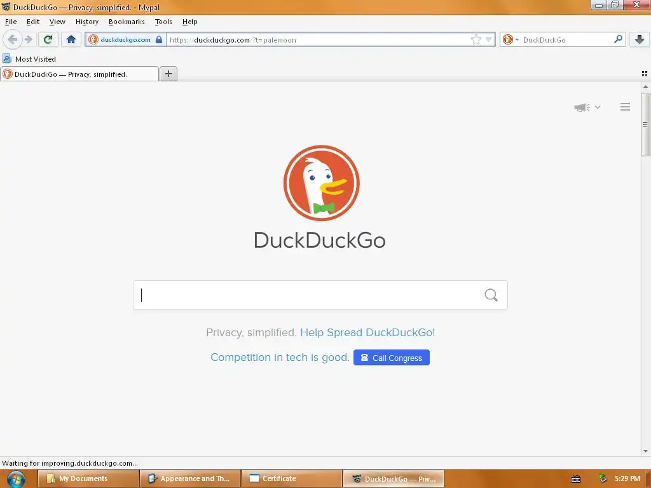Viewport: 651px width, 488px height.
Task: Select the DuckDuckGo — Privacy, simplified tab
Action: 79,74
